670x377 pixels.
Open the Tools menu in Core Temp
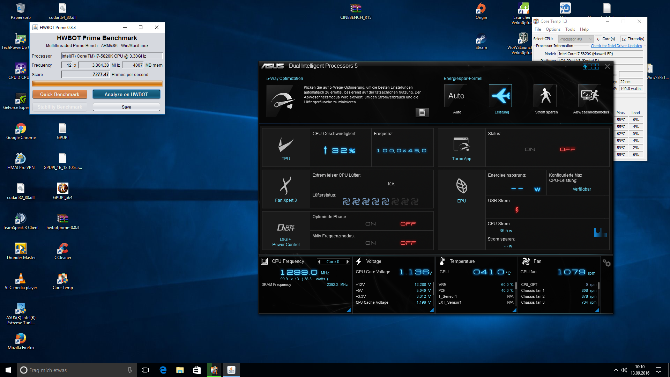570,29
